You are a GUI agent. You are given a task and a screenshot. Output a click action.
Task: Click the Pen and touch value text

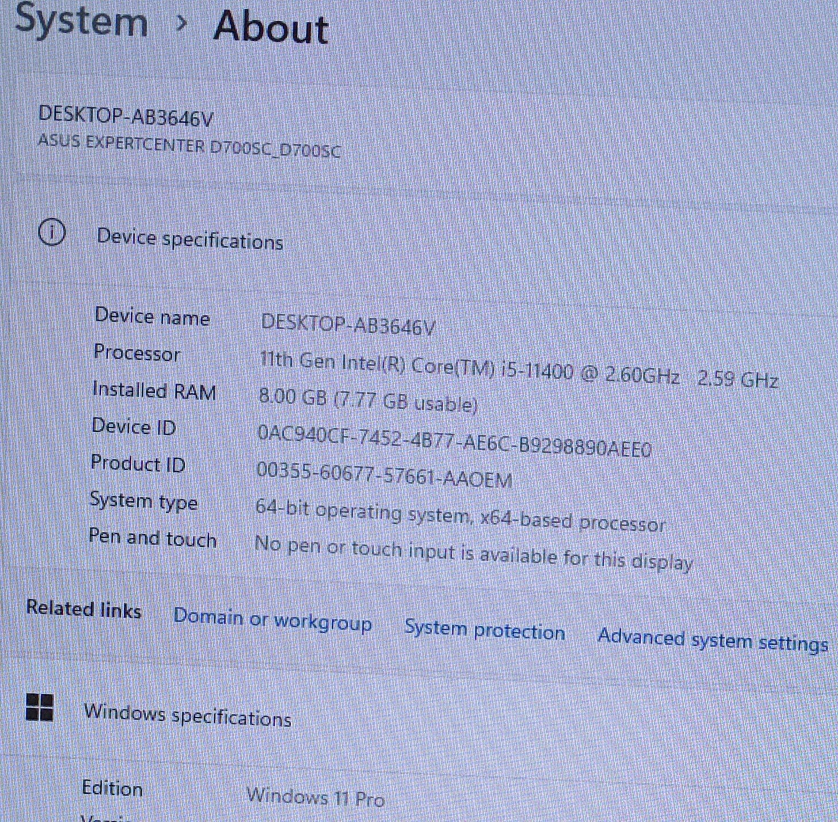(474, 552)
